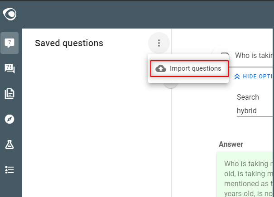Click the Saved questions heading
The height and width of the screenshot is (197, 274).
[x=69, y=43]
